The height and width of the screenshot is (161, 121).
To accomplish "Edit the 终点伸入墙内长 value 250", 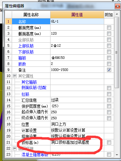I will coord(77,118).
